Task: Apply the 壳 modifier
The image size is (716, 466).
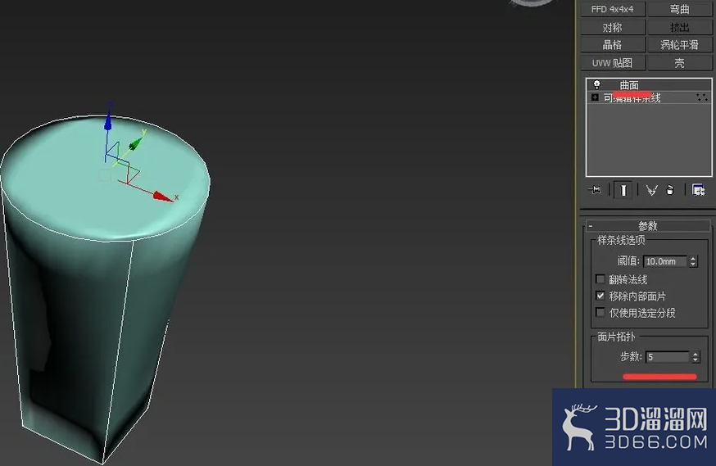Action: tap(679, 62)
